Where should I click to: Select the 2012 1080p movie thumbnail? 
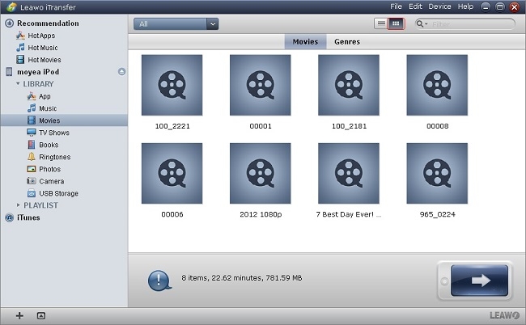point(260,174)
